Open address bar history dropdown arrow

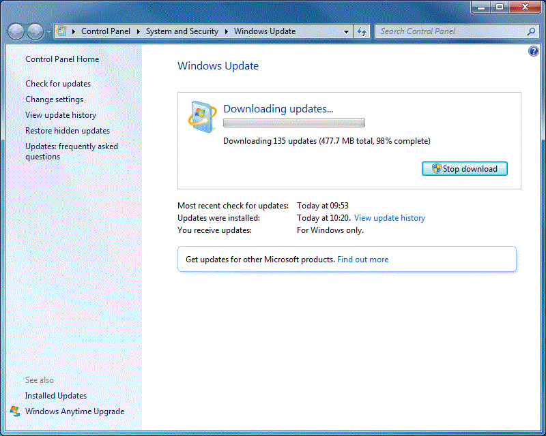pyautogui.click(x=346, y=31)
